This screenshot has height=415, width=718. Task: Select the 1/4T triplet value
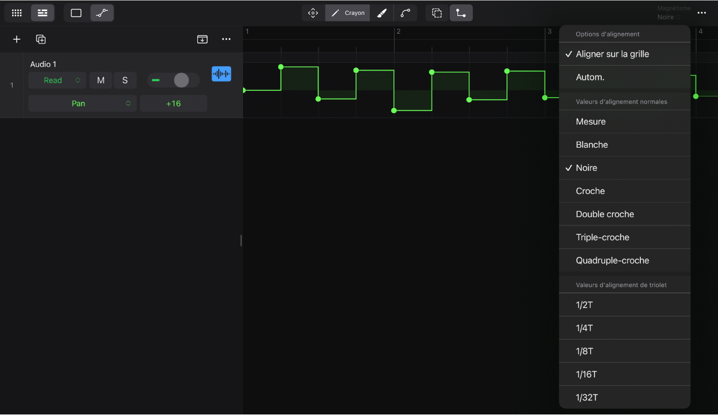[x=625, y=328]
